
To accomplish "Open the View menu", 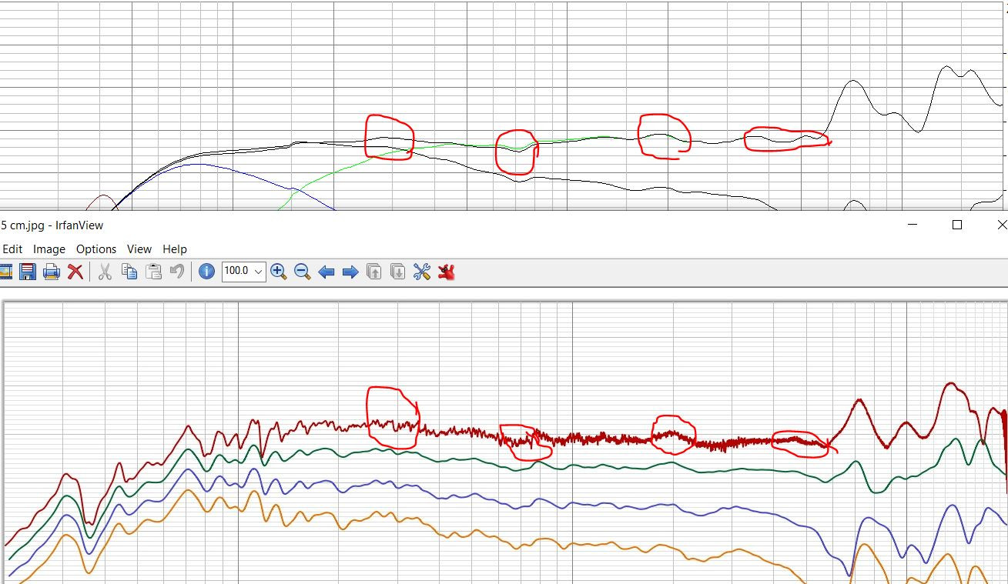I will click(x=139, y=249).
